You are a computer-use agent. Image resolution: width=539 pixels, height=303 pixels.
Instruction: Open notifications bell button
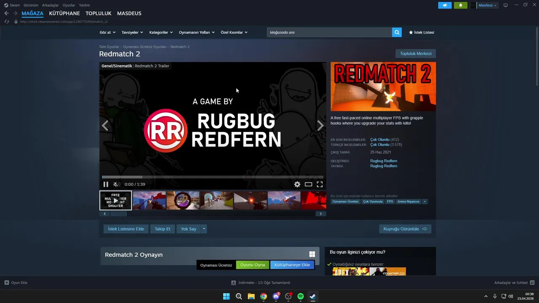click(461, 5)
